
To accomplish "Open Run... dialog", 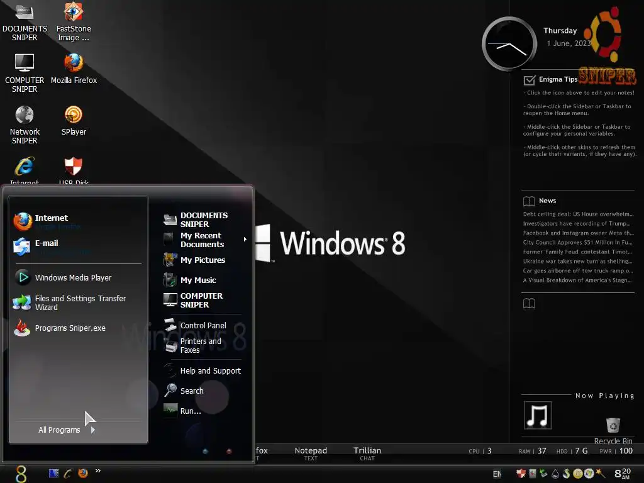I will pos(182,411).
